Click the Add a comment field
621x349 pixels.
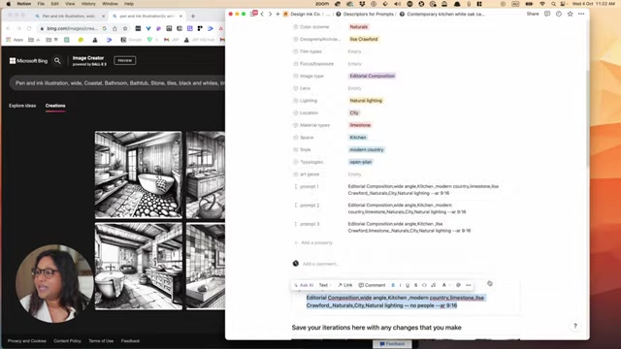[320, 264]
